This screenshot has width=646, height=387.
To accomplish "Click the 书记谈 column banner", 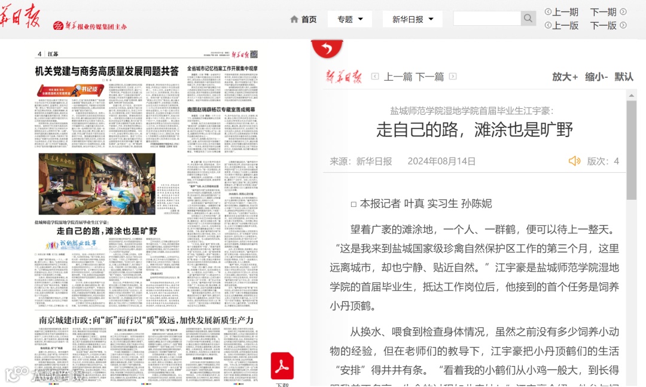I will (x=71, y=90).
